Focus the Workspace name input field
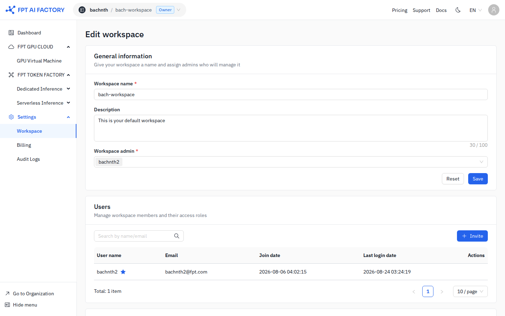The image size is (505, 316). [x=291, y=94]
